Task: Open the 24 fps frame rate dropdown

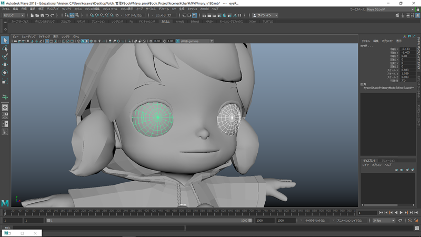Action: (x=384, y=220)
